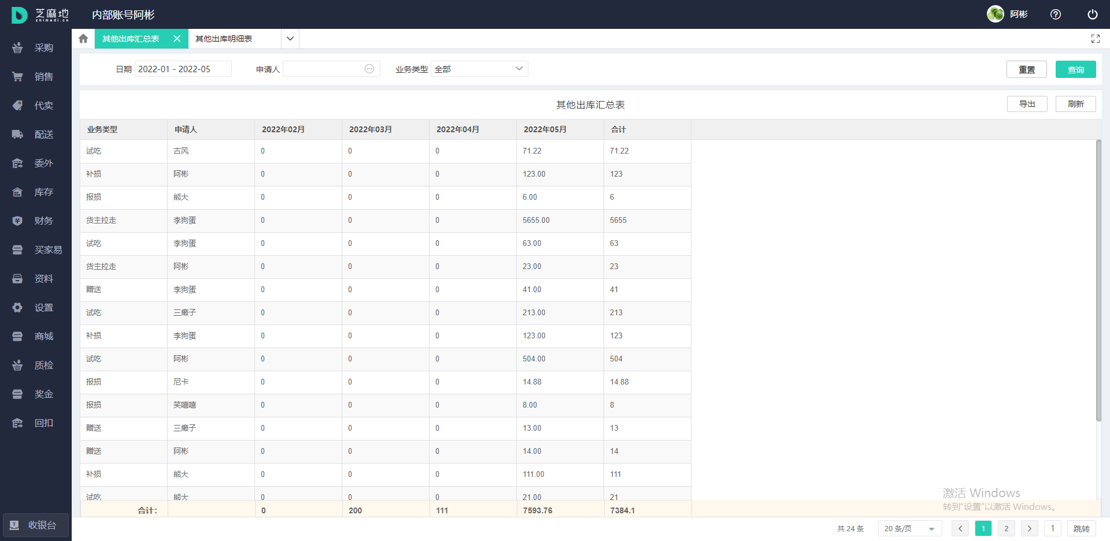The height and width of the screenshot is (541, 1110).
Task: Open the 设置 settings gear icon
Action: [17, 308]
